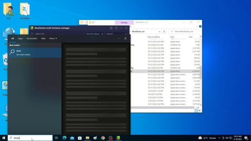Open BlueStacks multi-instance manager help icon
The width and height of the screenshot is (251, 141).
111,28
